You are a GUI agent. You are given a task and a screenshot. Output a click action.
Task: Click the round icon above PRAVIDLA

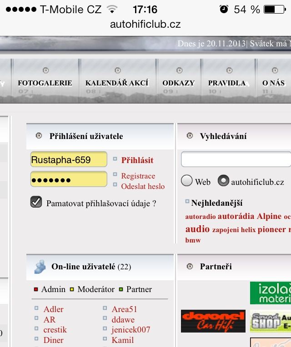point(229,70)
